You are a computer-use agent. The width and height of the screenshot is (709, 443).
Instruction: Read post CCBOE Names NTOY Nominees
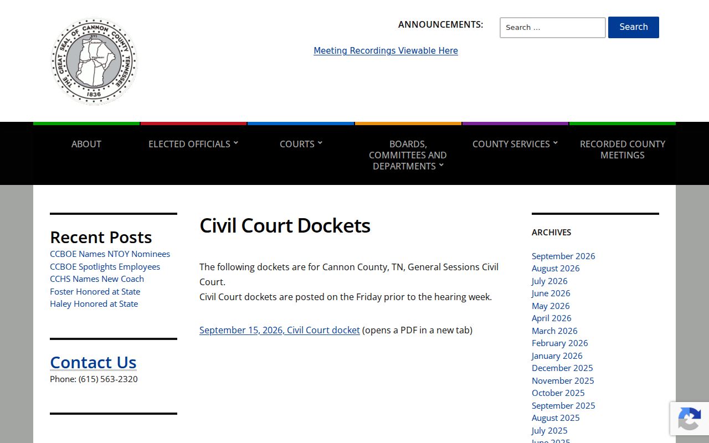[x=110, y=254]
